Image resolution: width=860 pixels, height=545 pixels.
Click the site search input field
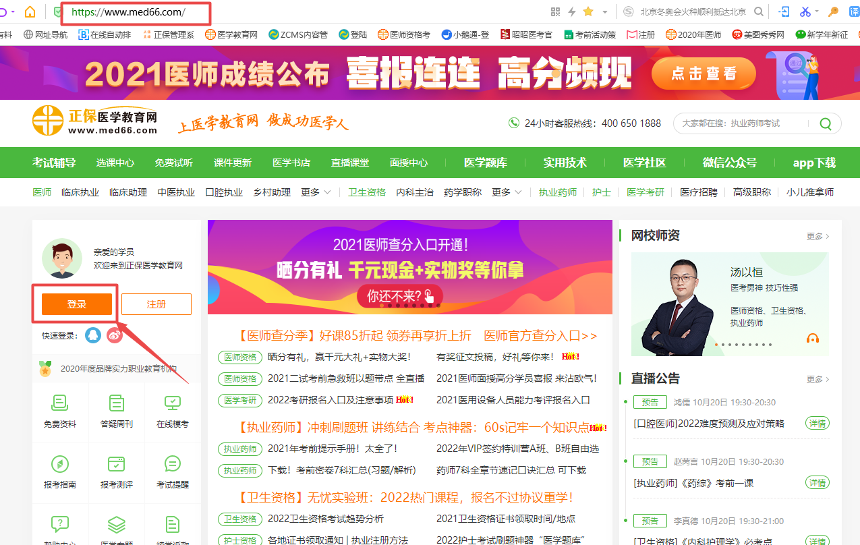[742, 123]
